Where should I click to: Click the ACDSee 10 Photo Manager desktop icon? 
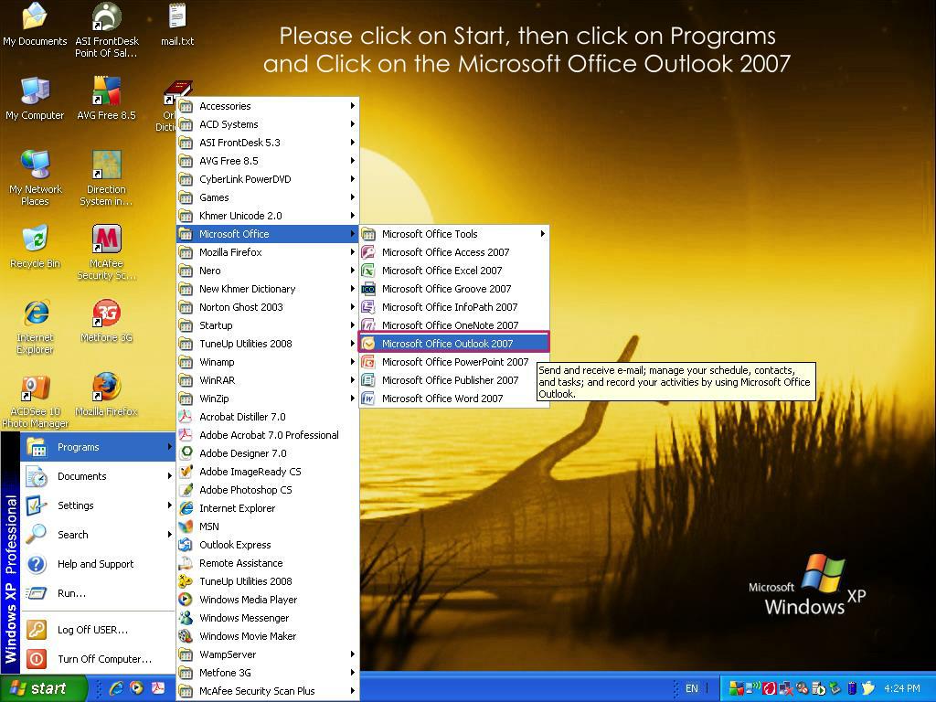point(36,401)
